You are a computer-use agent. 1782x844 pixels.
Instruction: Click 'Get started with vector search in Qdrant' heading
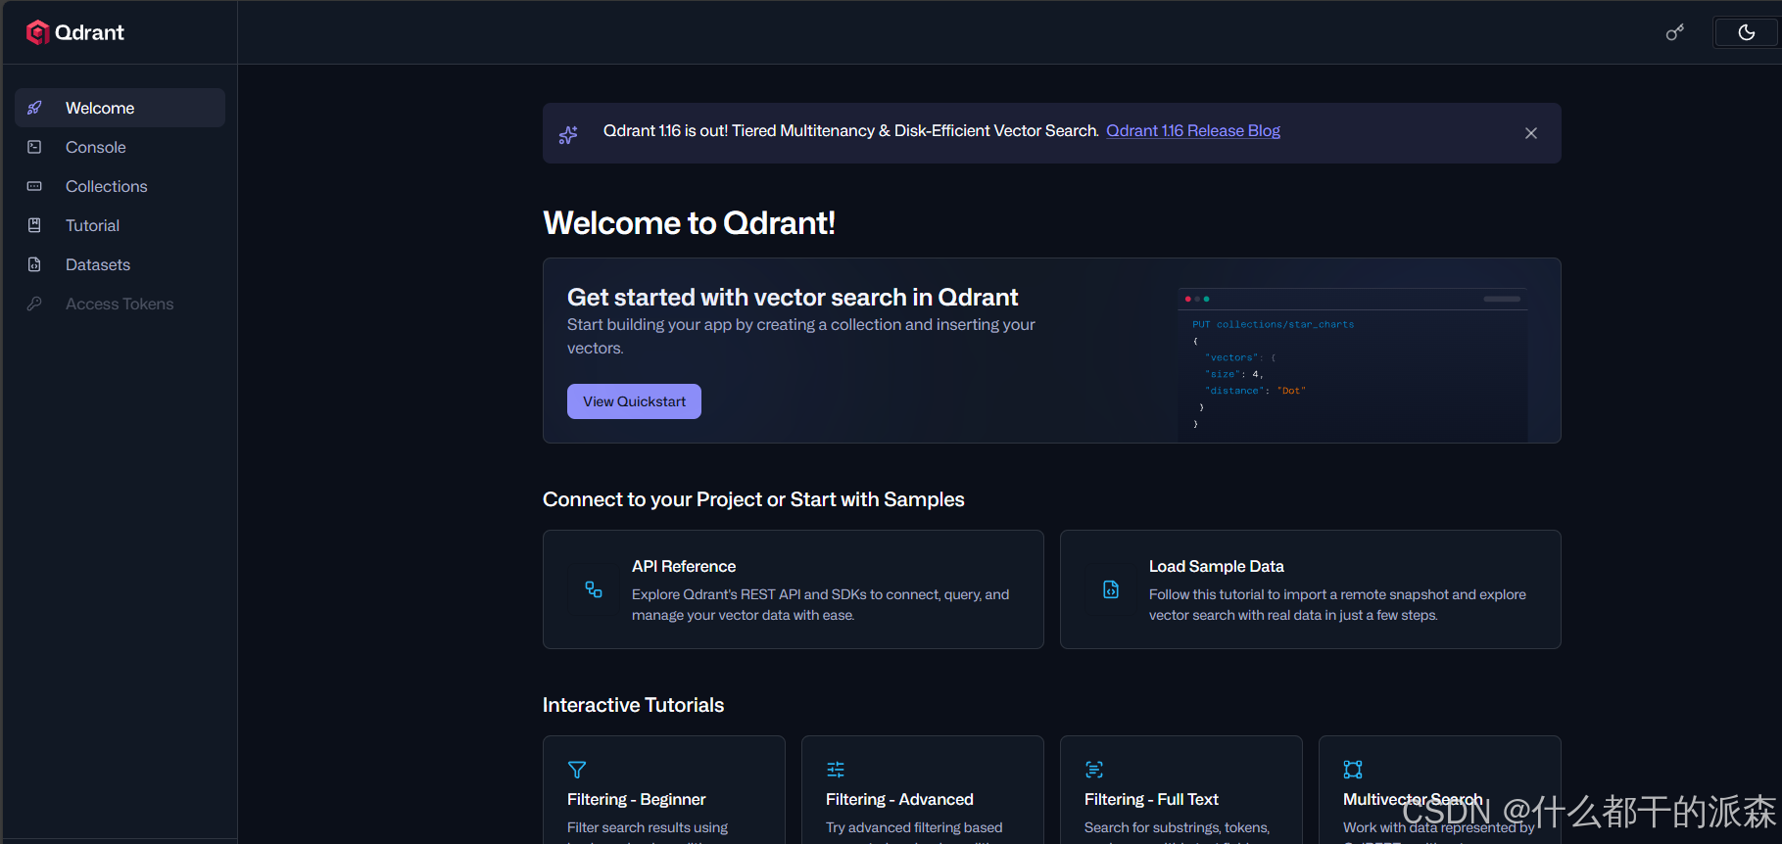(x=793, y=297)
